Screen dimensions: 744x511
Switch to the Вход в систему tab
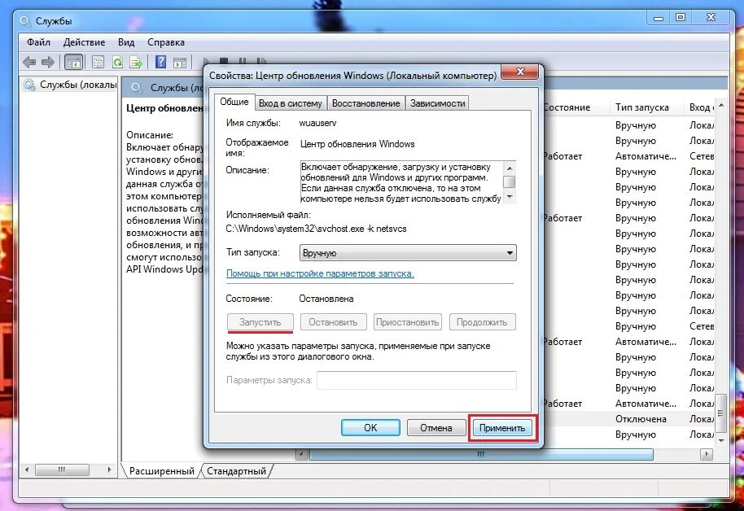291,103
